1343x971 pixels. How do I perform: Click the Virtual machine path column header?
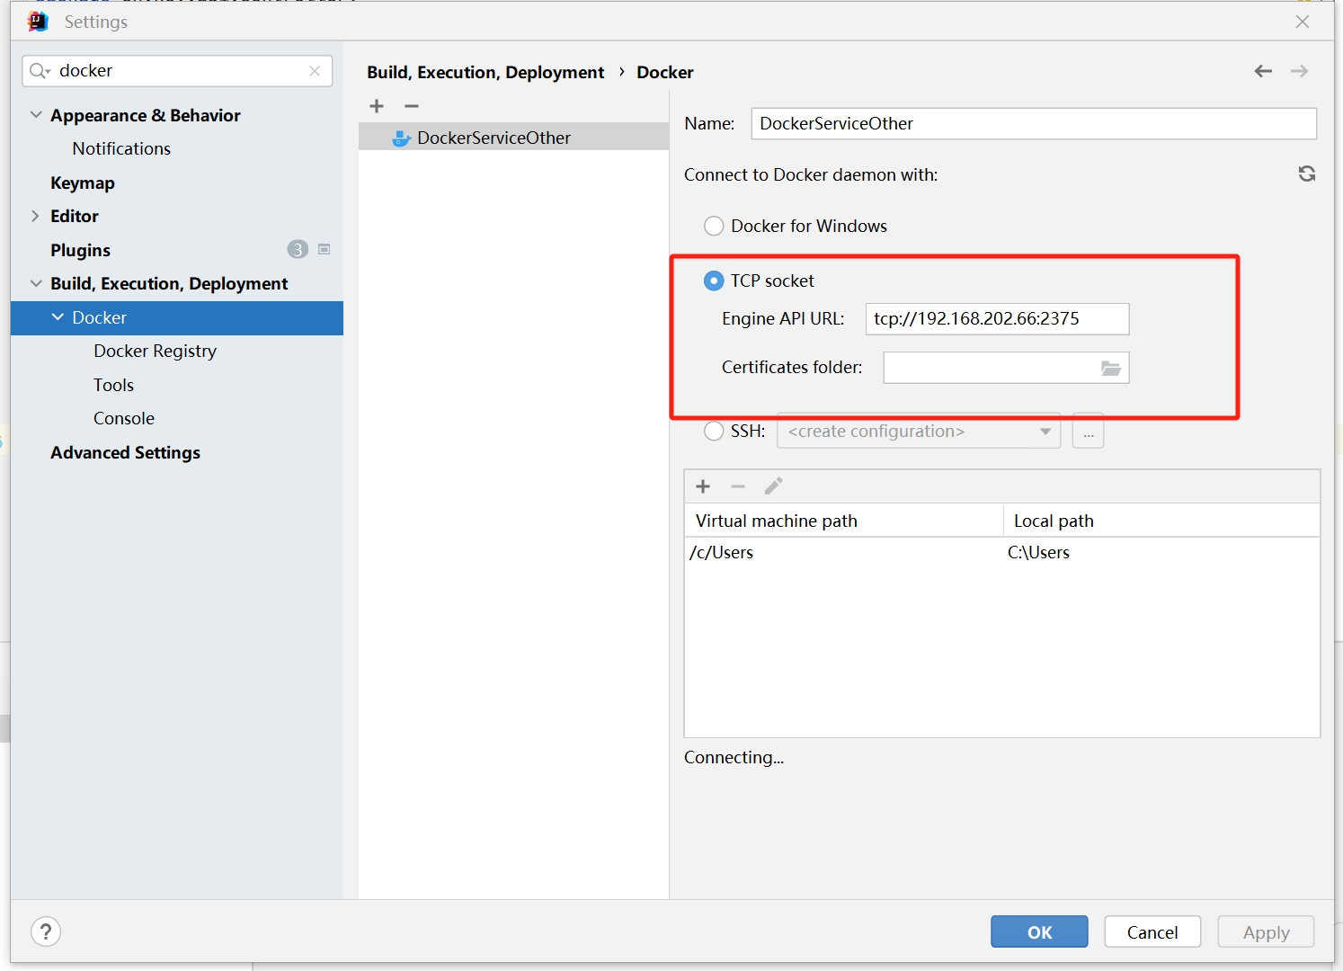843,521
